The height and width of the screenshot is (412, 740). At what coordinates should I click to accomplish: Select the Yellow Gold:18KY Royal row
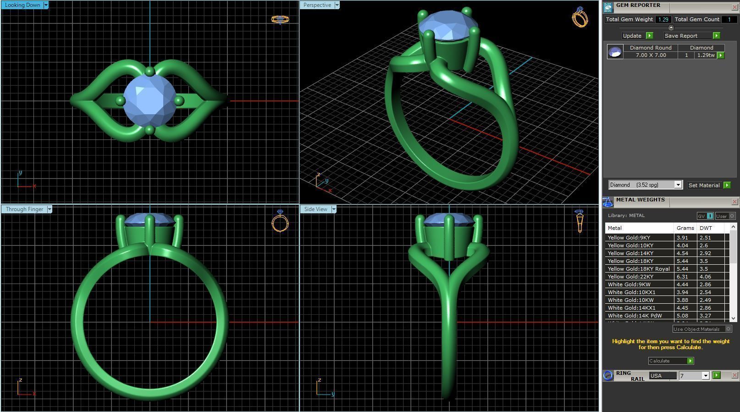(x=667, y=269)
